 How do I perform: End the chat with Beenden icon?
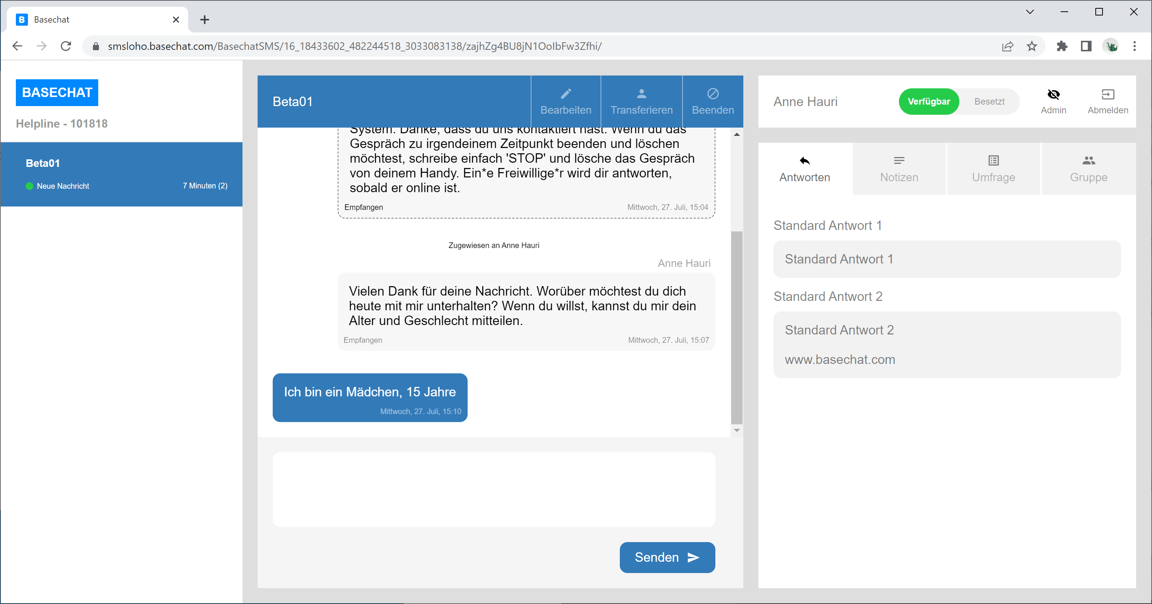pos(712,94)
